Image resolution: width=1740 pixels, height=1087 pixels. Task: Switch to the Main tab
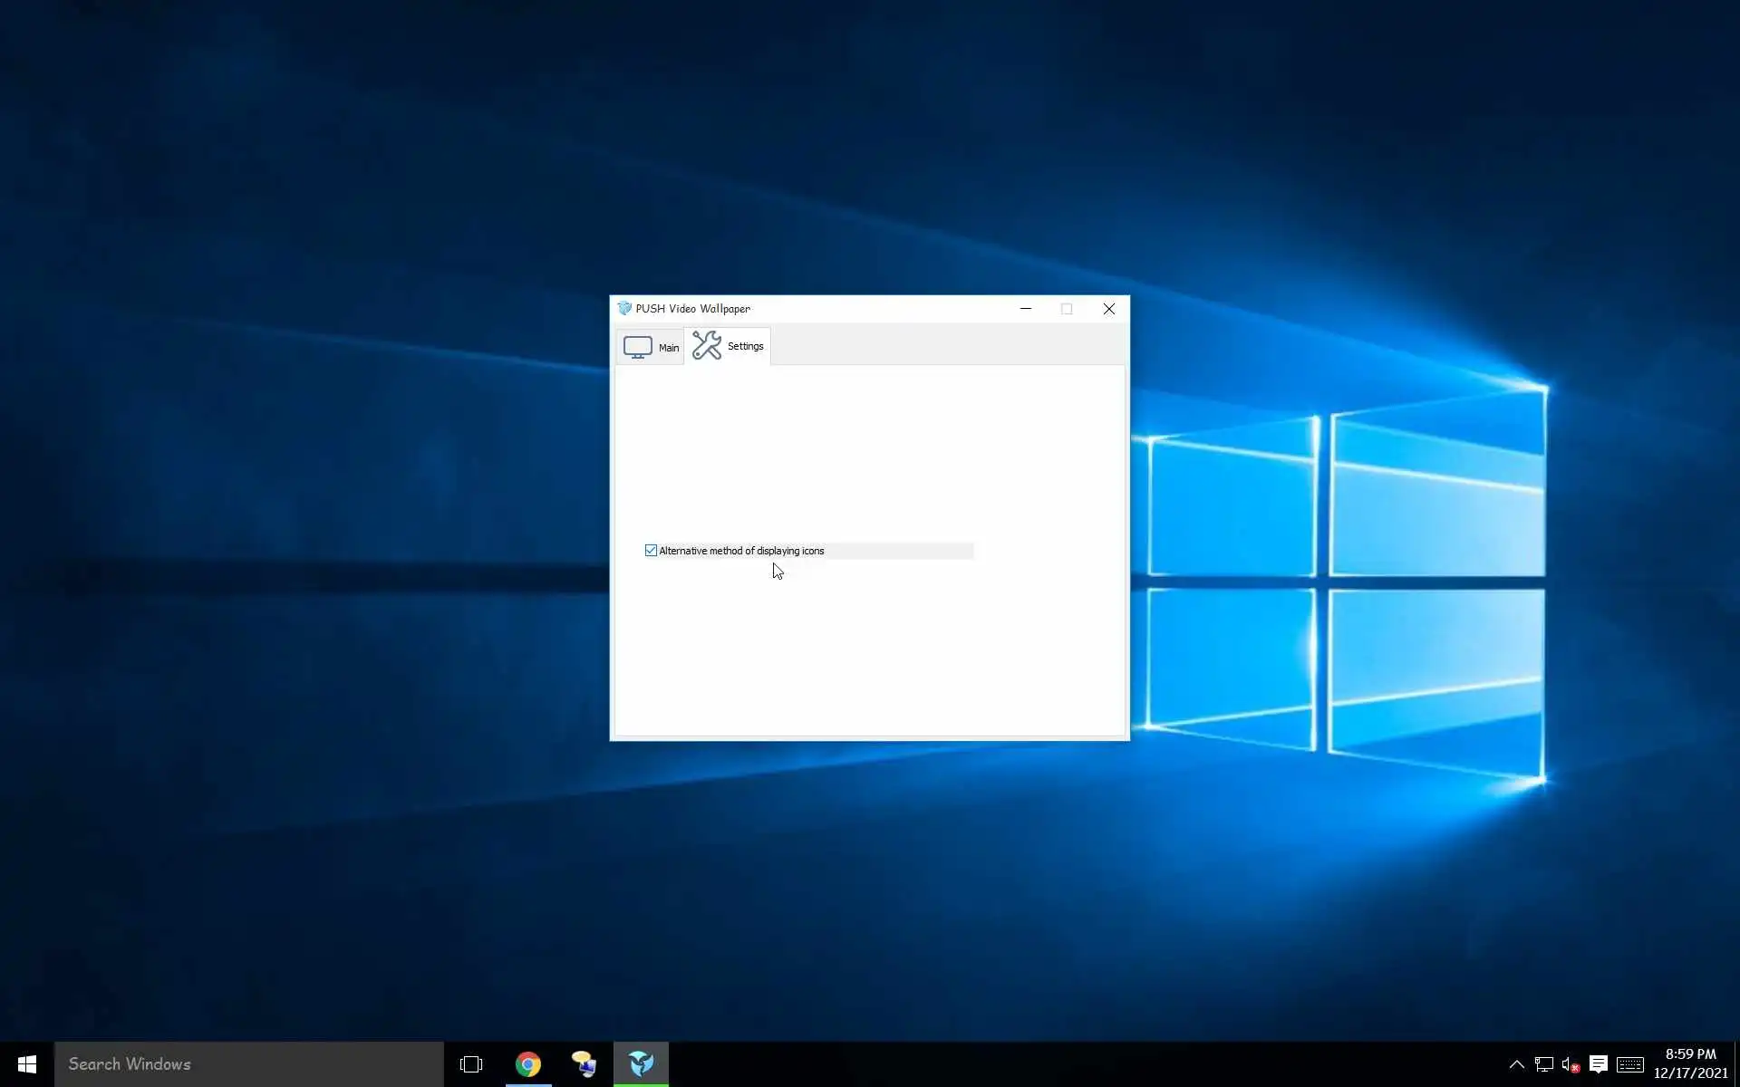pos(651,347)
